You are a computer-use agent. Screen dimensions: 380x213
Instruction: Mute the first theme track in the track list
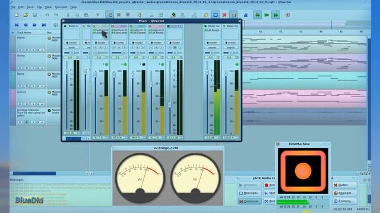(27, 50)
